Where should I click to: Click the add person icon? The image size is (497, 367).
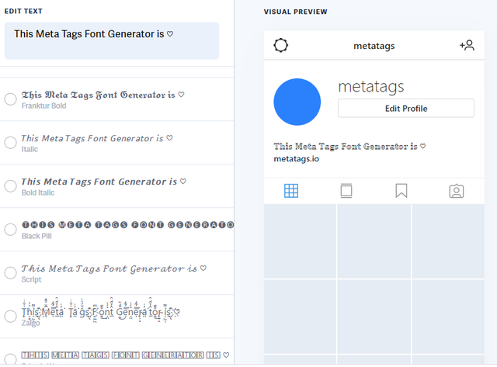coord(467,45)
